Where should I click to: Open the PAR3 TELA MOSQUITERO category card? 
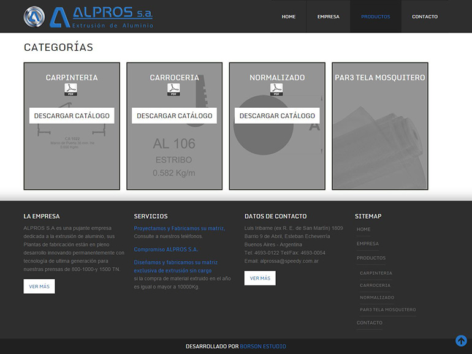380,126
